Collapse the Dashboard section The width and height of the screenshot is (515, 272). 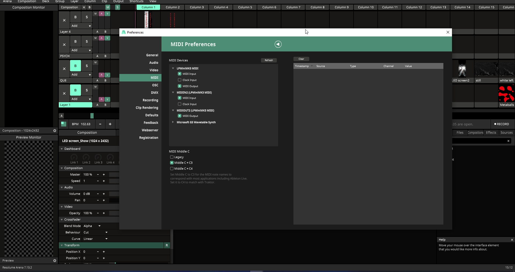pos(62,149)
